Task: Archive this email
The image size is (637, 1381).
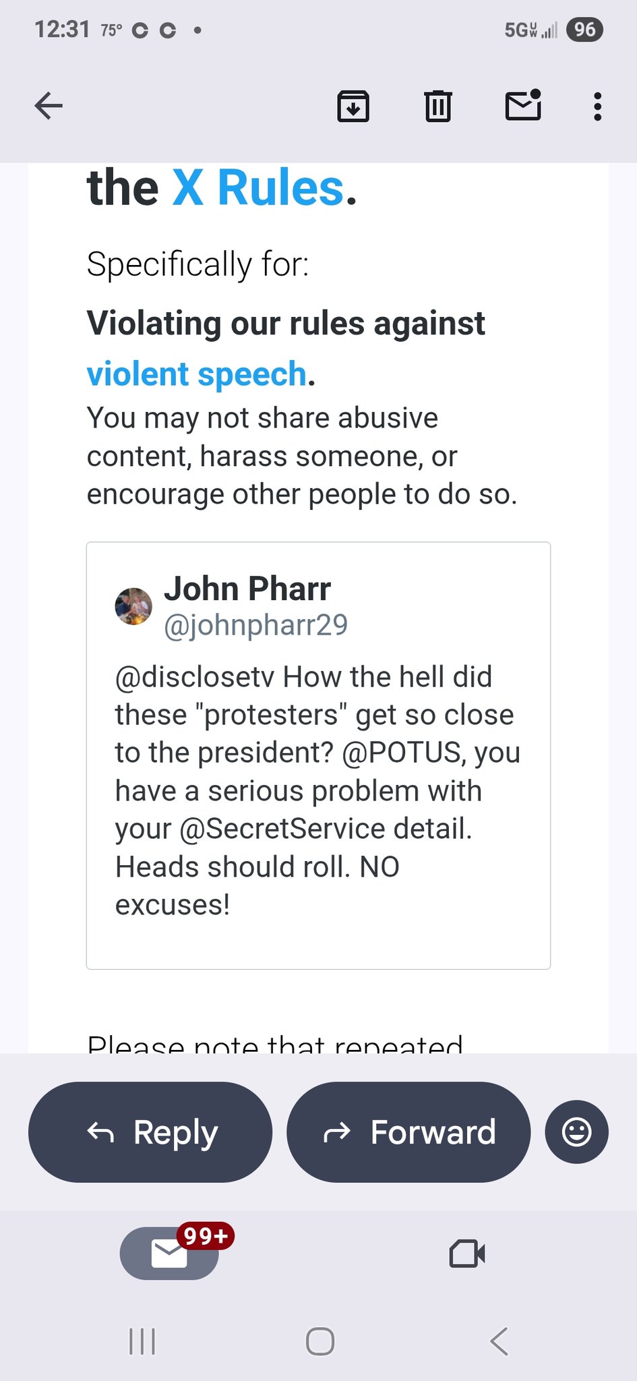Action: pos(353,106)
